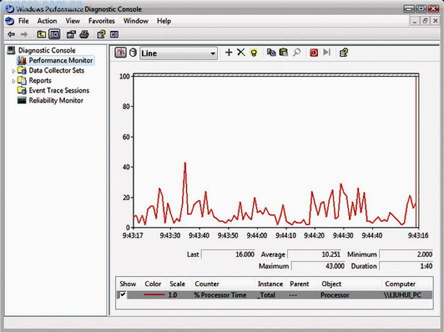Click the Counter column header
Image resolution: width=444 pixels, height=332 pixels.
pyautogui.click(x=207, y=284)
